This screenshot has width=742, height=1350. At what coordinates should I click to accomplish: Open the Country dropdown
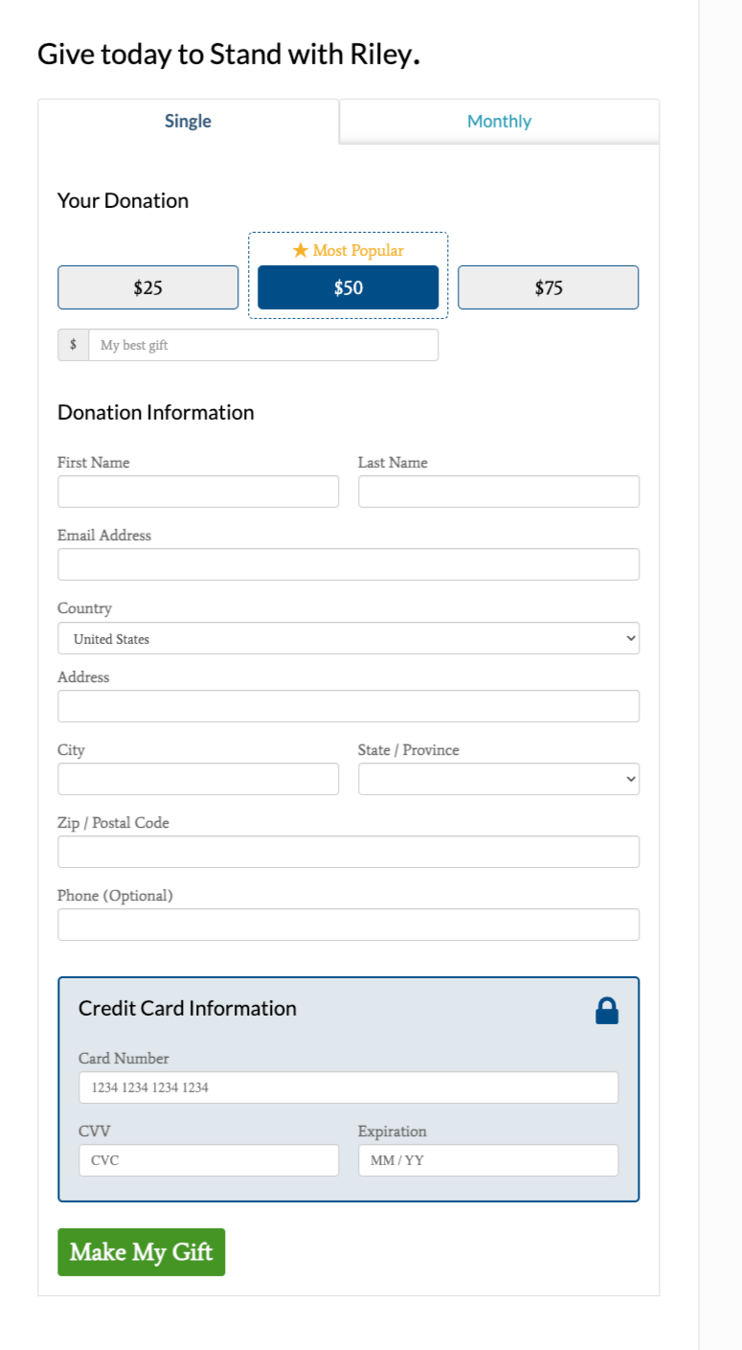click(x=349, y=638)
